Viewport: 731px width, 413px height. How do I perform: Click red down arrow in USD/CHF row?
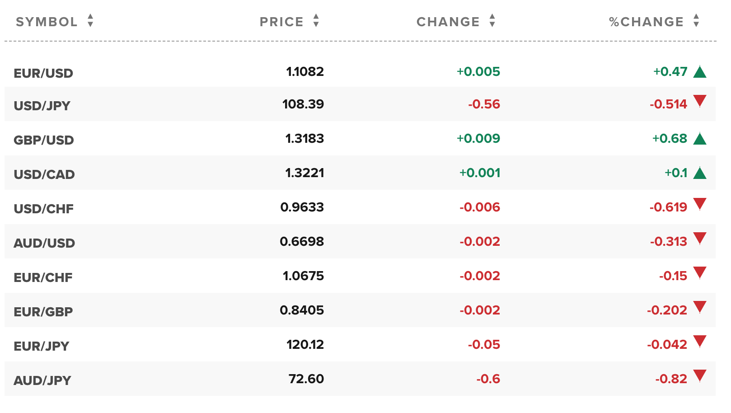coord(700,204)
